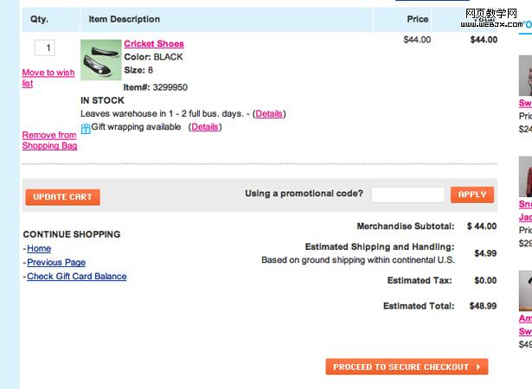The height and width of the screenshot is (389, 532).
Task: Open the Cricket Shoes product link
Action: pos(154,44)
